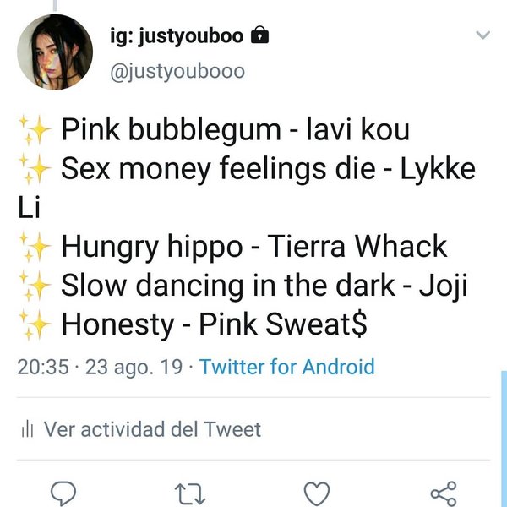Select "Ver actividad del Tweet"
This screenshot has width=507, height=507.
[x=152, y=429]
